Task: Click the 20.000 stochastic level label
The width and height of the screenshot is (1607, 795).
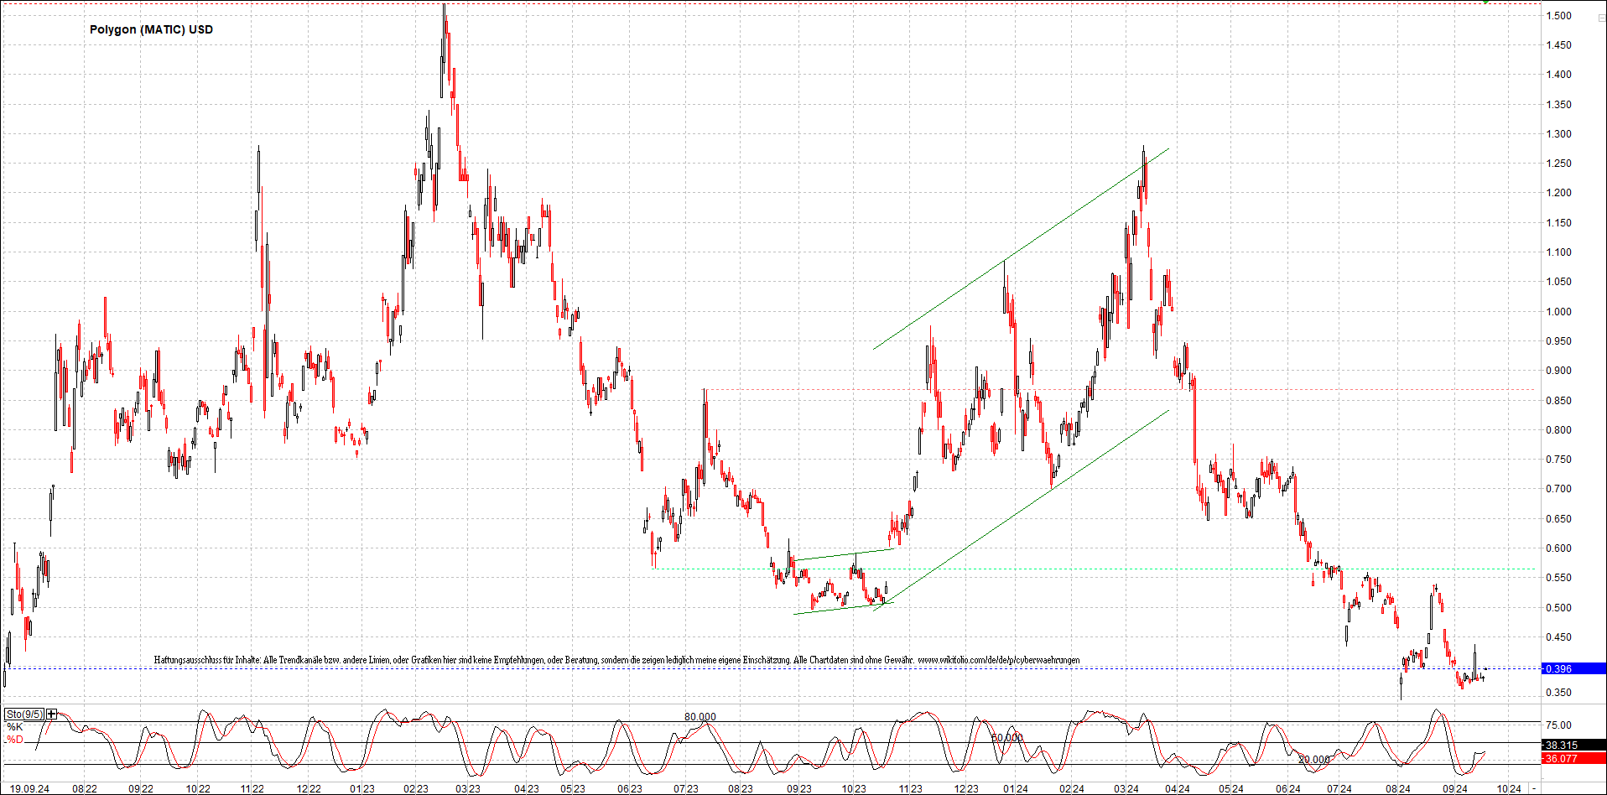Action: [x=1314, y=760]
